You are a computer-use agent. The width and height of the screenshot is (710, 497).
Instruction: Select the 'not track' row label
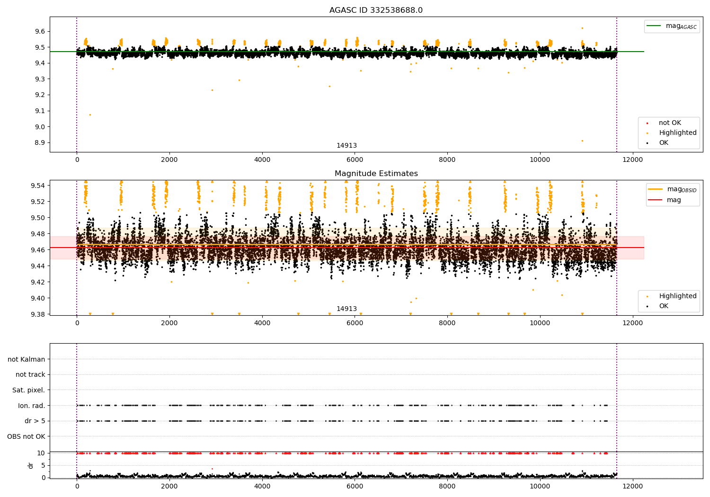[x=30, y=374]
